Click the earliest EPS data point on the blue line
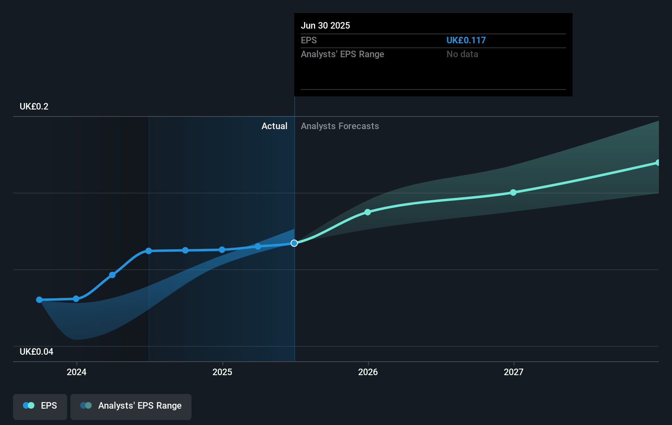 click(x=39, y=300)
